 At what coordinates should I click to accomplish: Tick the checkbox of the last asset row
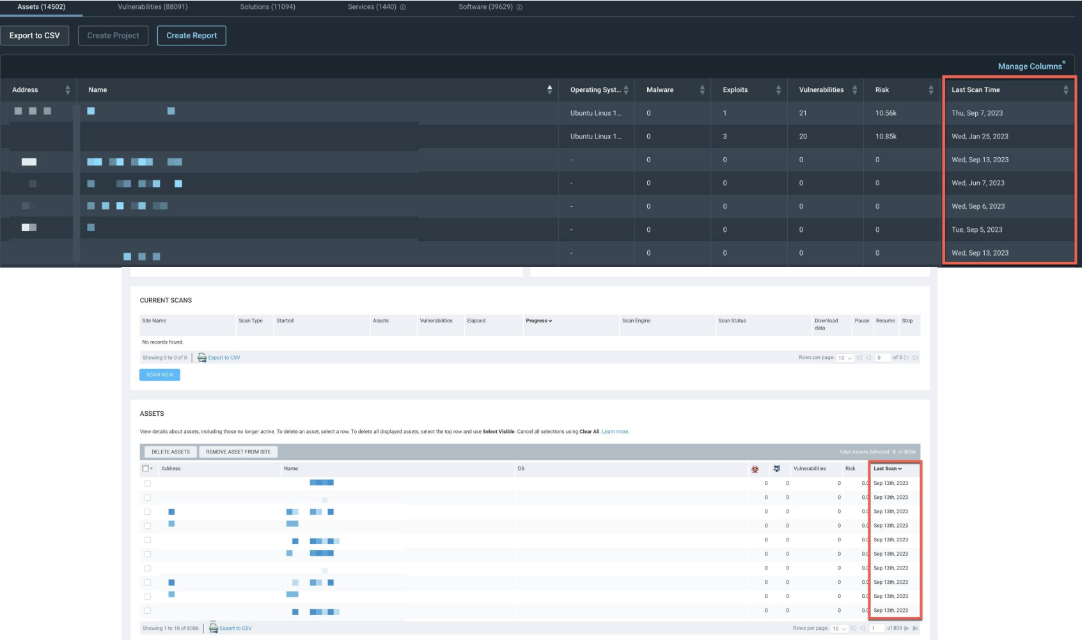click(147, 611)
